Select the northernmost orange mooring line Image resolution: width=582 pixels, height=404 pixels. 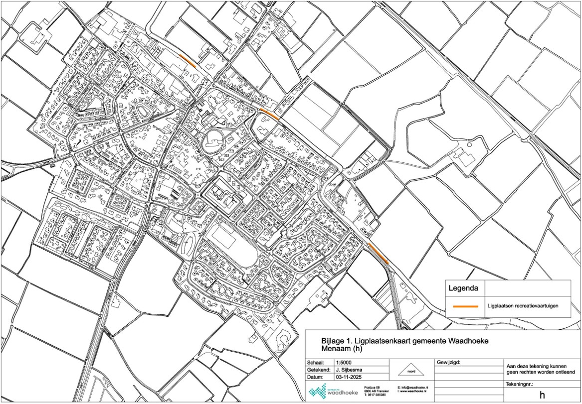pos(188,61)
